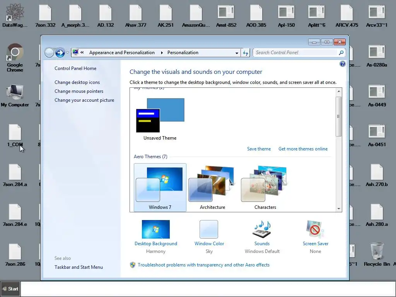Select the Apl-150 program icon
Screen dimensions: 396x297
[286, 15]
